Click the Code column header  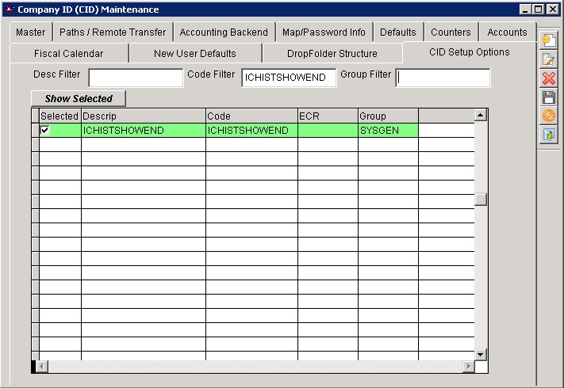click(251, 116)
